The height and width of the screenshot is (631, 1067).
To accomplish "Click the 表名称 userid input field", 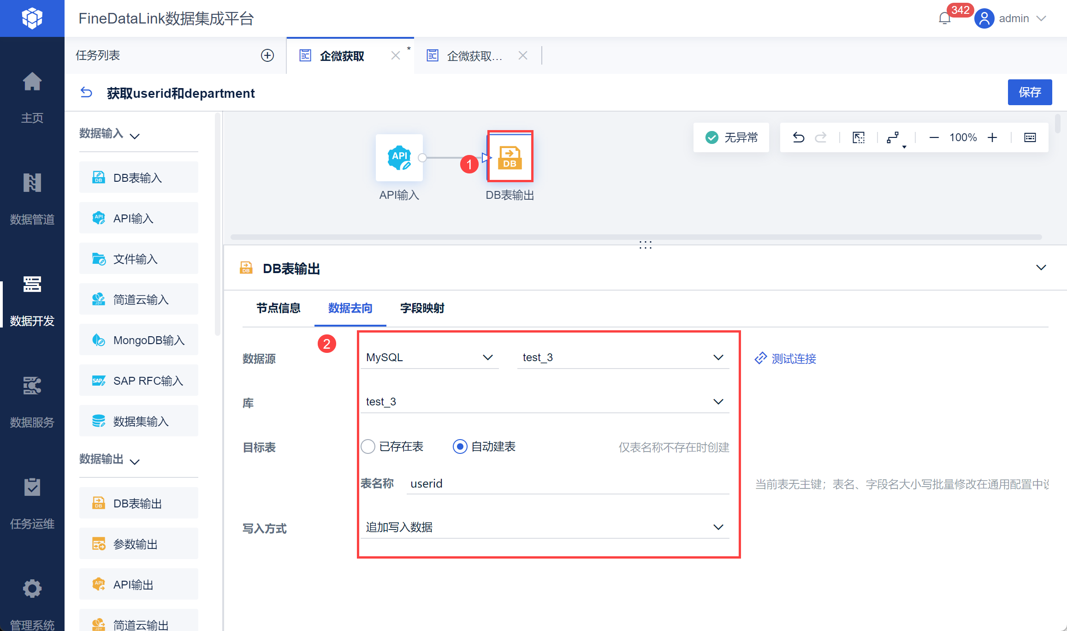I will pos(567,483).
